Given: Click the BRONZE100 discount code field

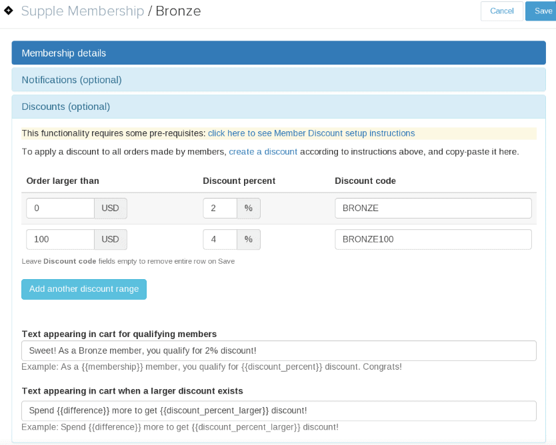Looking at the screenshot, I should [x=433, y=240].
